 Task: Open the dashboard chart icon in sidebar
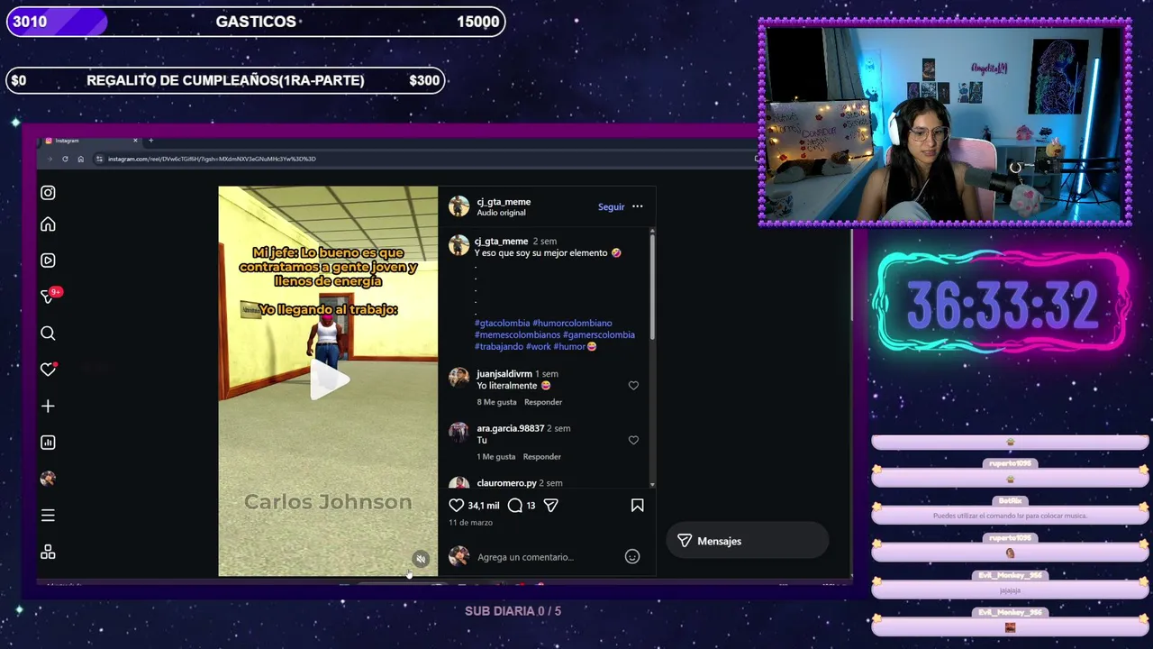(48, 443)
